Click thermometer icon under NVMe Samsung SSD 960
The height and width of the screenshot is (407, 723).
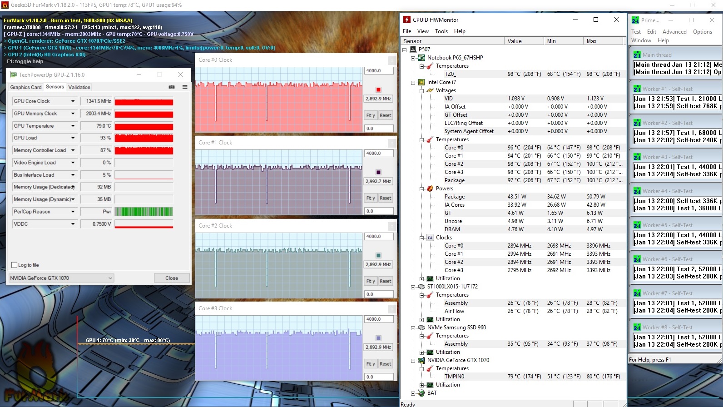(x=430, y=336)
